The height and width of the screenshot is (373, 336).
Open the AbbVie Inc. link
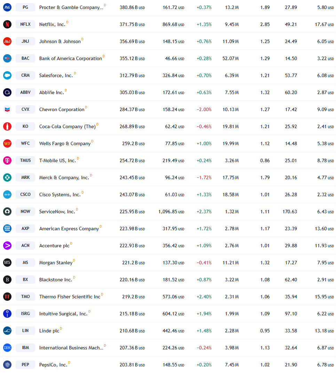tap(51, 92)
